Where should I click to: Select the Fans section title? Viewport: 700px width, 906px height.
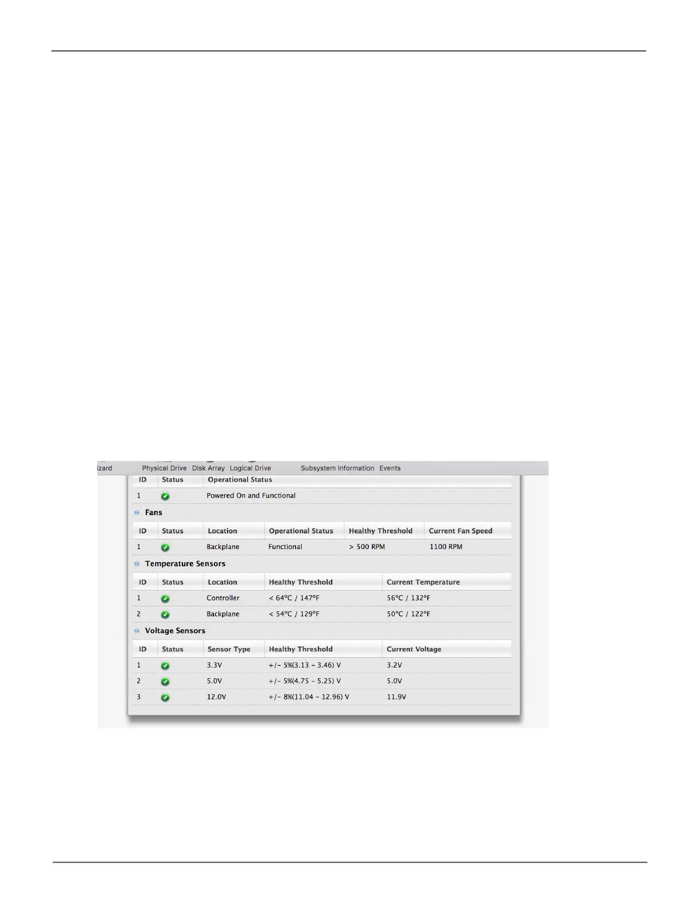[154, 512]
